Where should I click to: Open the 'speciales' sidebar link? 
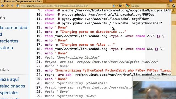pos(9,93)
